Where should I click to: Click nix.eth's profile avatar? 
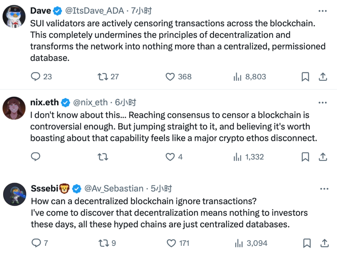(14, 106)
